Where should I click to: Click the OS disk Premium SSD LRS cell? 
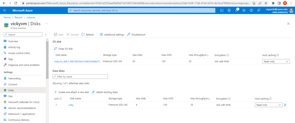(x=113, y=61)
